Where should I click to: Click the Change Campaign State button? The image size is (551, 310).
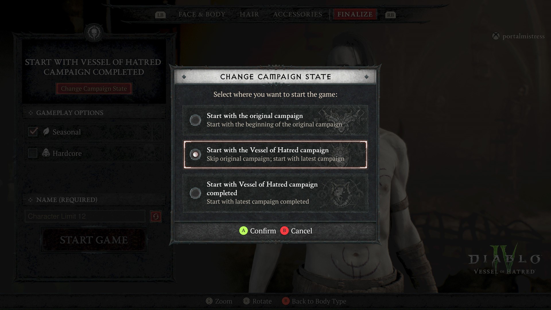click(94, 88)
